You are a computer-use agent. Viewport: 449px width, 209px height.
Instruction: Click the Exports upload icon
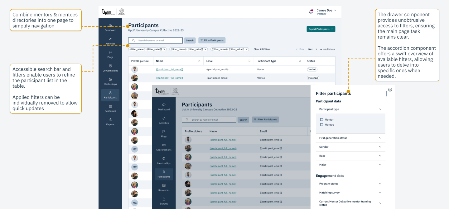pos(110,120)
